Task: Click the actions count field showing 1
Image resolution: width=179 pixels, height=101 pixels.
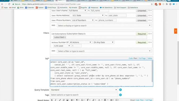Action: pos(76,46)
